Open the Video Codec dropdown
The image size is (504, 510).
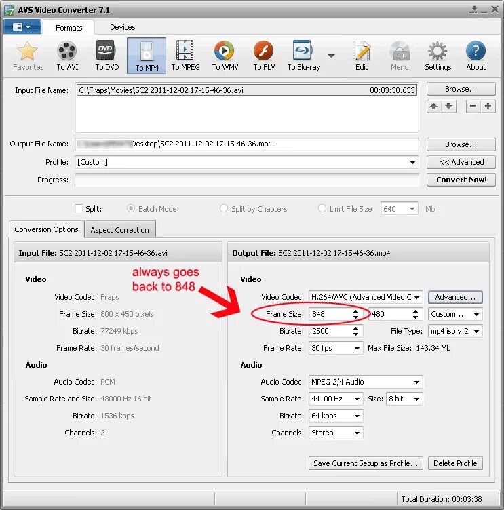416,297
